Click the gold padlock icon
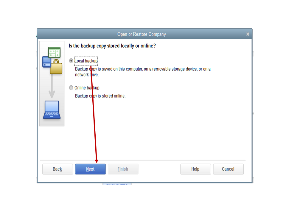The image size is (286, 214). point(56,67)
